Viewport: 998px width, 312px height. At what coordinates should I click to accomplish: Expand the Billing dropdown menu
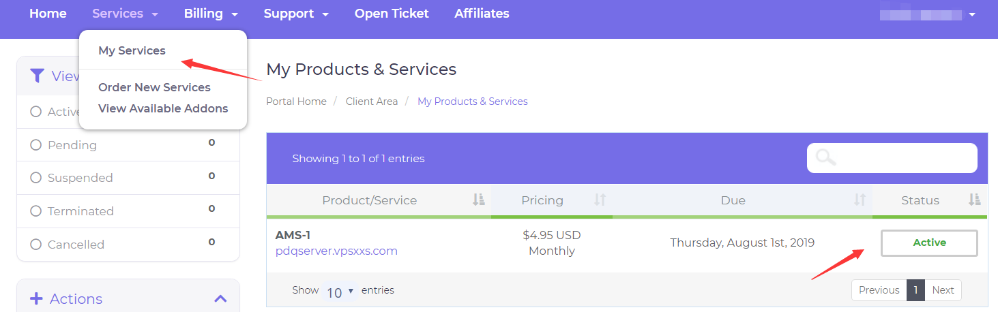(x=211, y=14)
